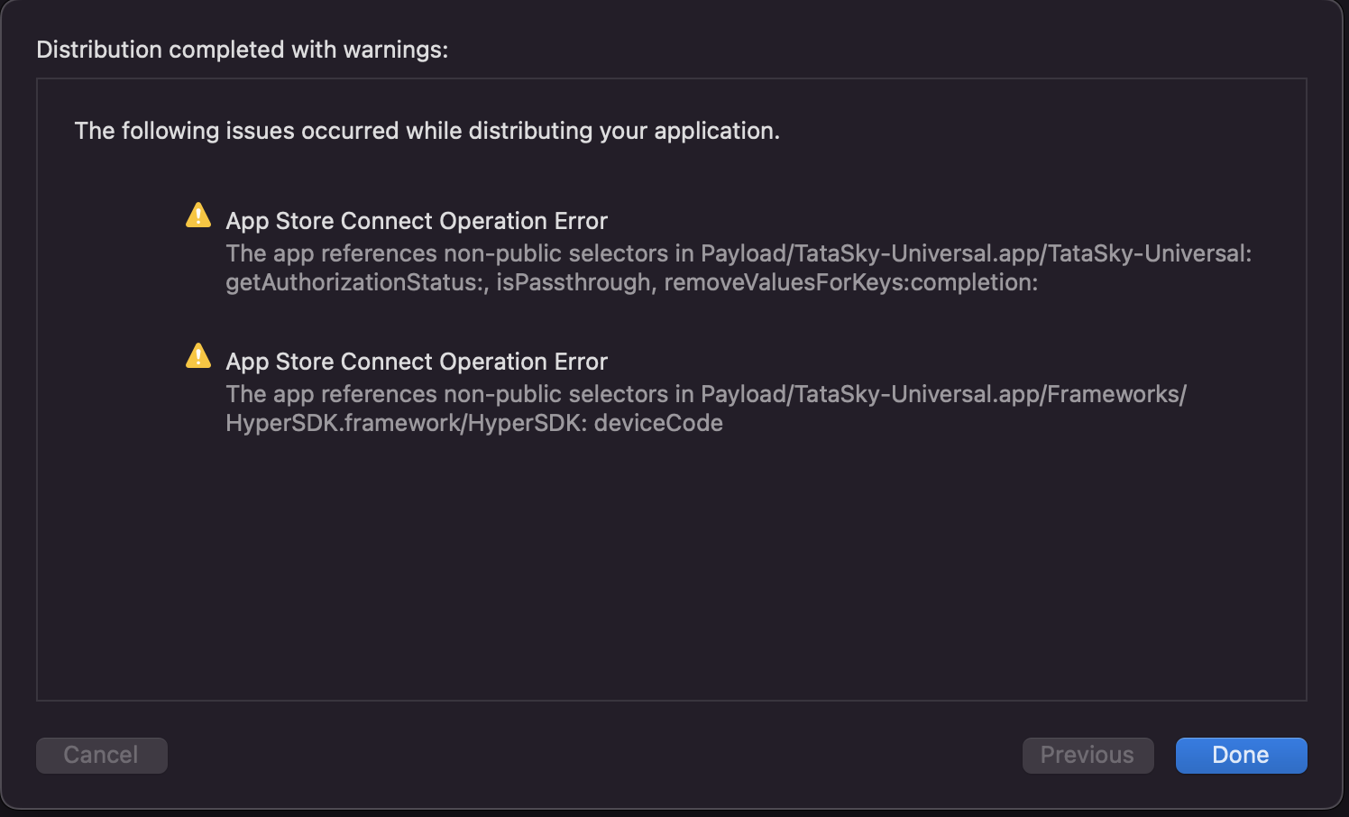The width and height of the screenshot is (1349, 817).
Task: Click the getAuthorizationStatus: selector text
Action: pyautogui.click(x=356, y=282)
